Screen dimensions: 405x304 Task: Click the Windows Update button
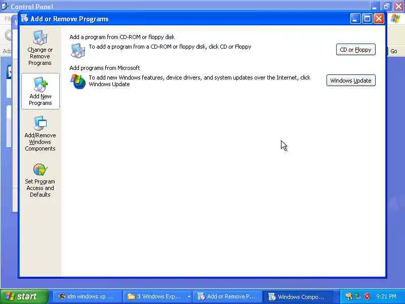click(x=351, y=81)
